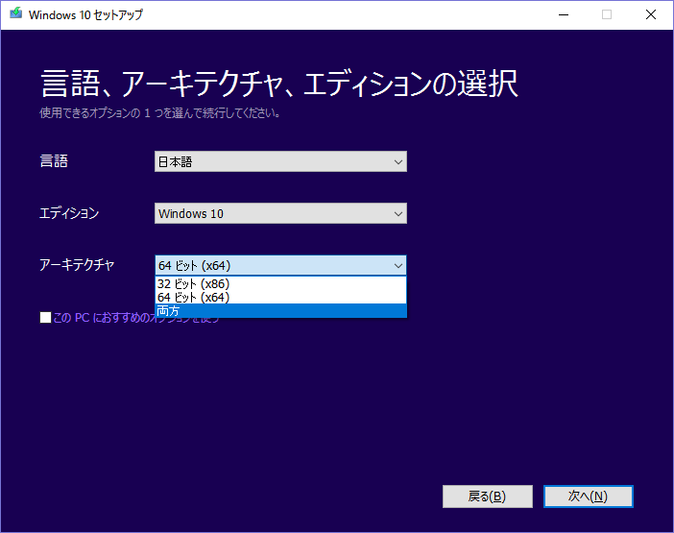This screenshot has width=674, height=533.
Task: Tick the この PC におすすめのオプション checkbox box
Action: 45,318
